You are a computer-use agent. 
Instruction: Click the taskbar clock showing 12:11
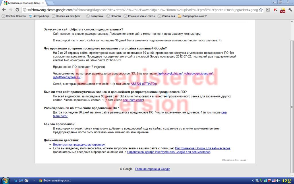click(x=287, y=181)
